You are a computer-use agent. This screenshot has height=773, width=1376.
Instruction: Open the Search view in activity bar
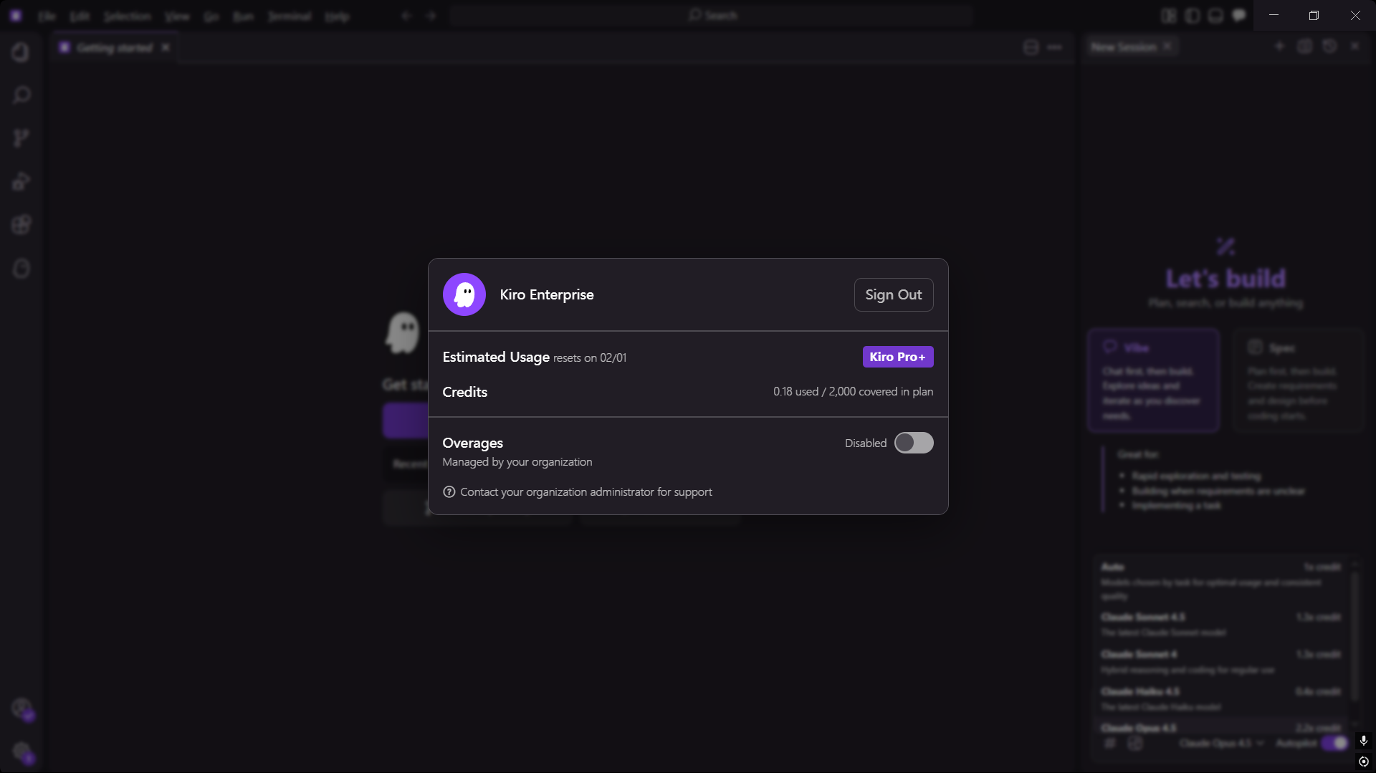click(21, 95)
